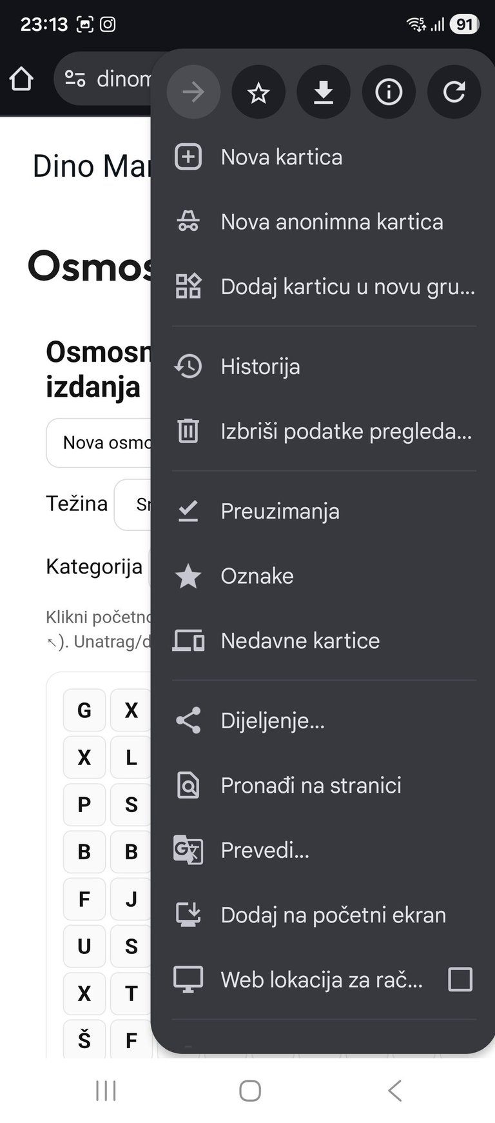Open page info icon
This screenshot has height=1123, width=495.
click(x=389, y=93)
